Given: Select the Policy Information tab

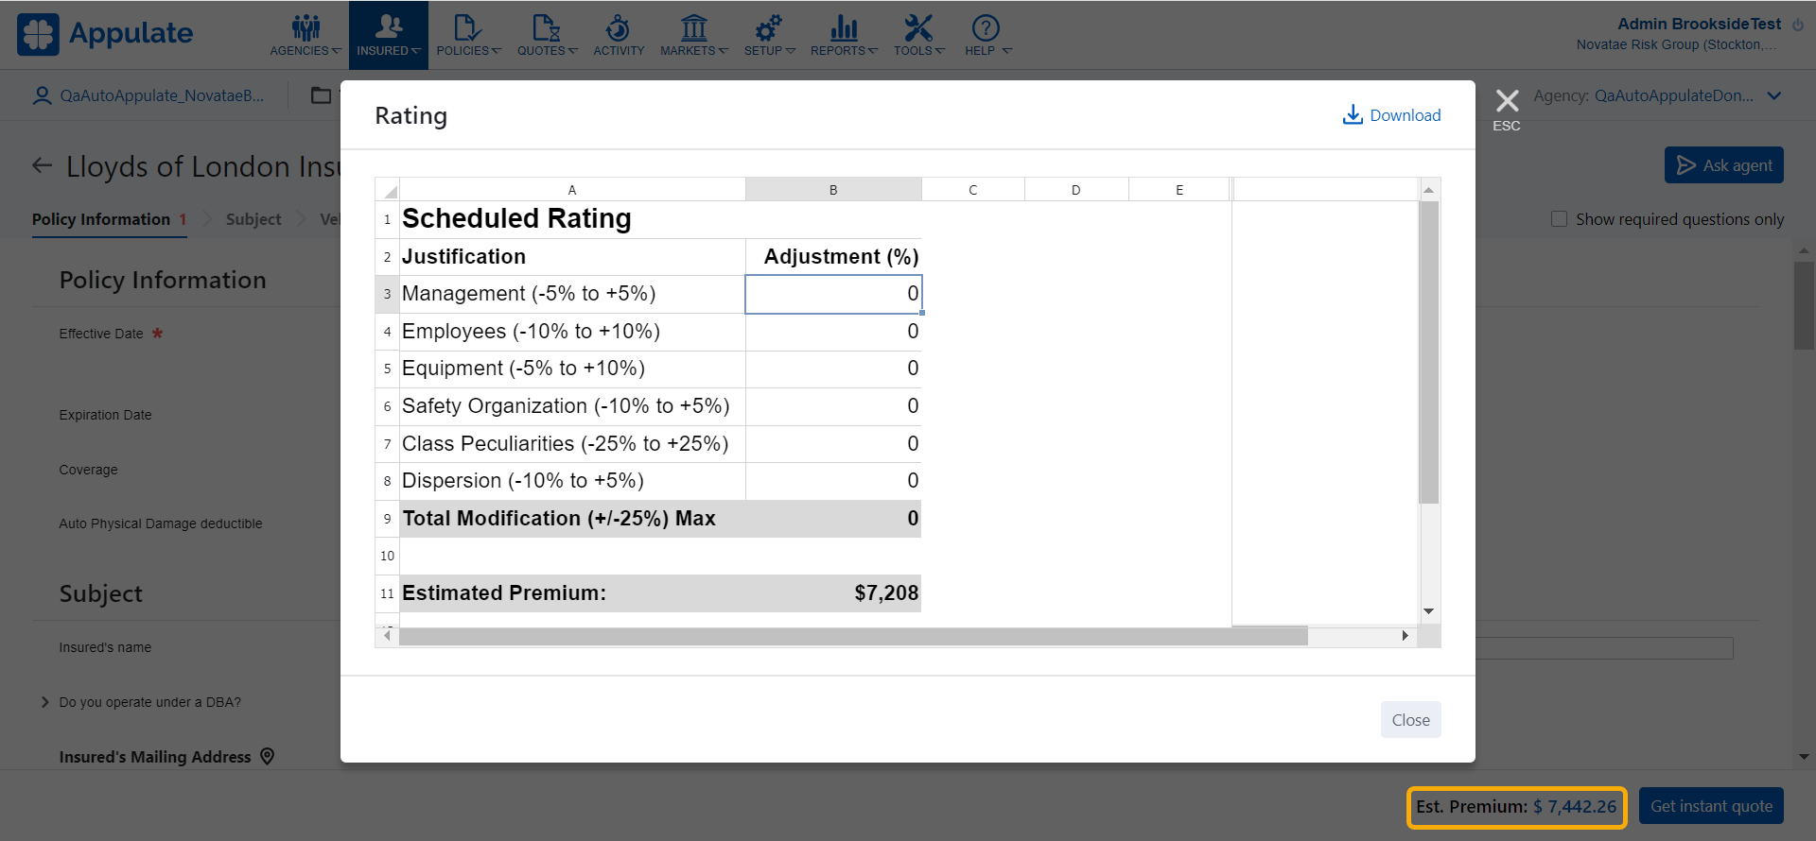Looking at the screenshot, I should pyautogui.click(x=101, y=219).
